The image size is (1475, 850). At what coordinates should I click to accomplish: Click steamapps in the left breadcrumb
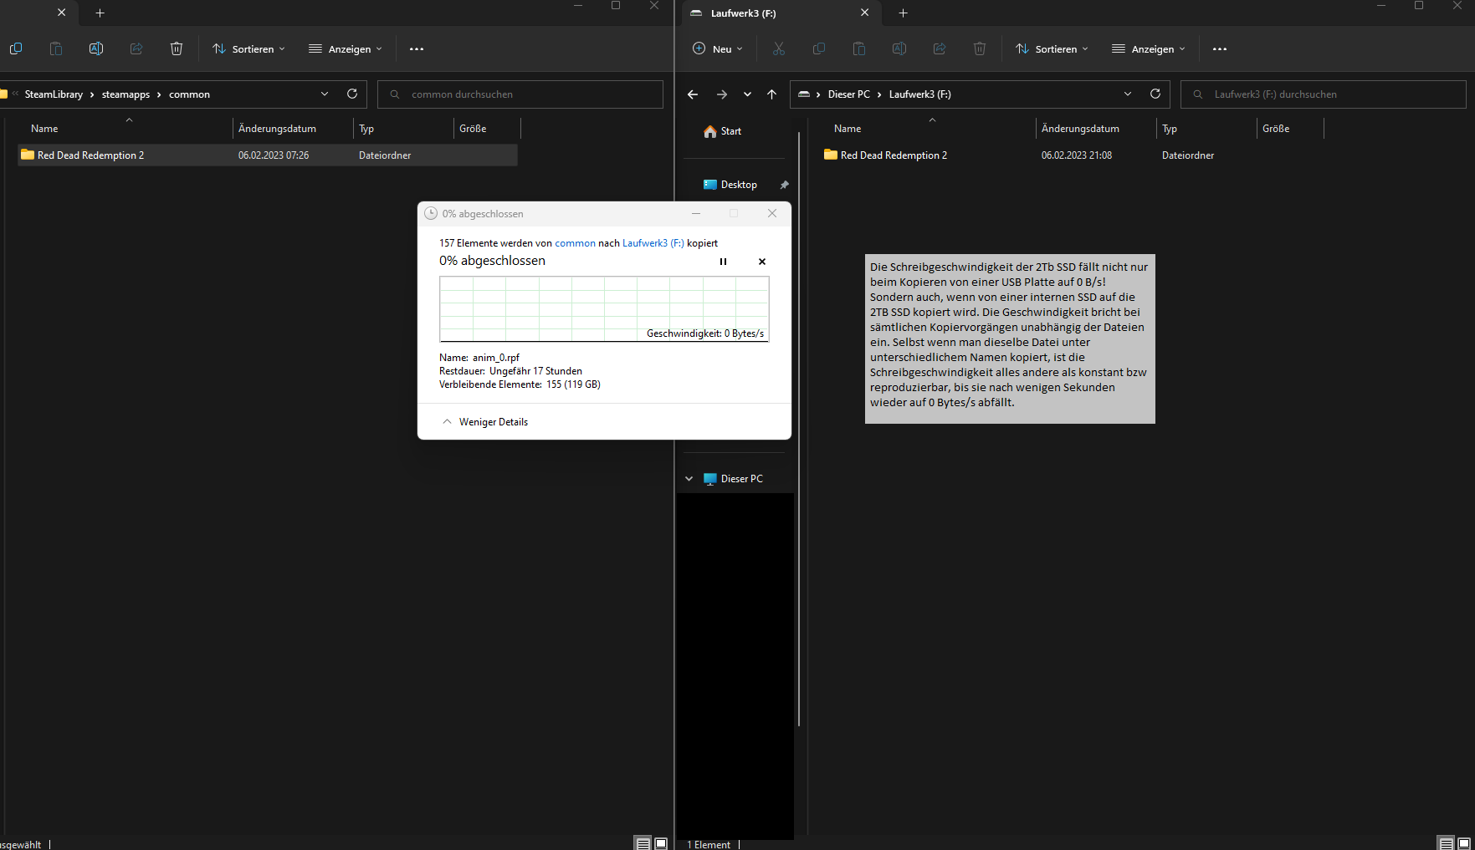[x=125, y=94]
